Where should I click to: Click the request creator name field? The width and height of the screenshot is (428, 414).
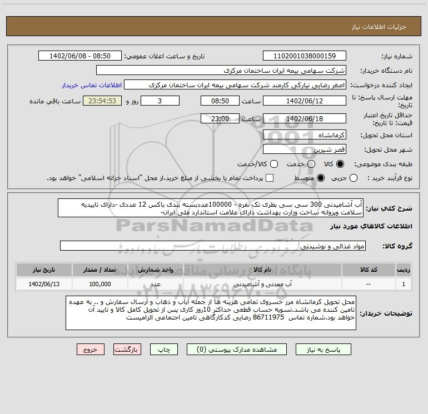pos(235,85)
